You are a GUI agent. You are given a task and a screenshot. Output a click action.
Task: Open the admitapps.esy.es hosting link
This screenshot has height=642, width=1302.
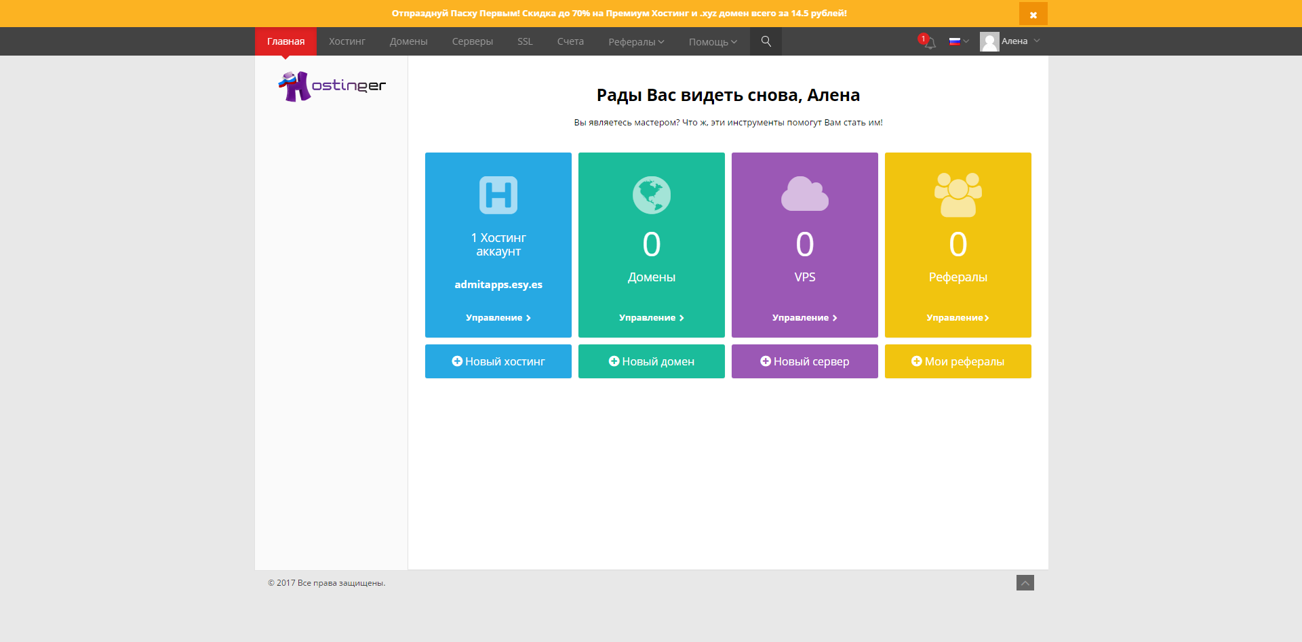tap(498, 285)
